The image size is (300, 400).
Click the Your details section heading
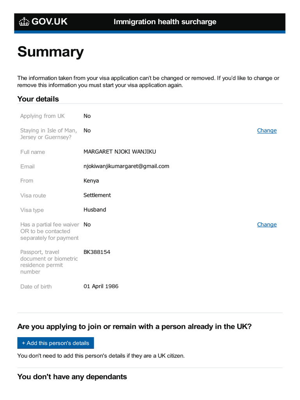coord(38,99)
